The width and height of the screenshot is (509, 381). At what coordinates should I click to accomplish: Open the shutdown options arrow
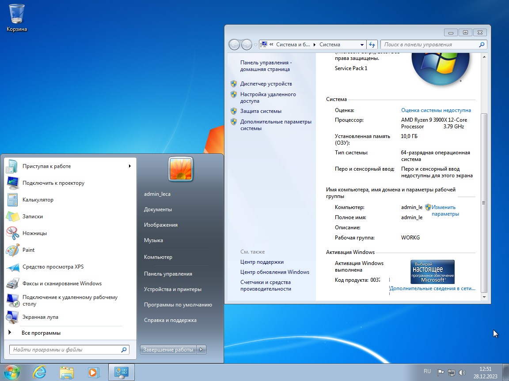point(201,350)
